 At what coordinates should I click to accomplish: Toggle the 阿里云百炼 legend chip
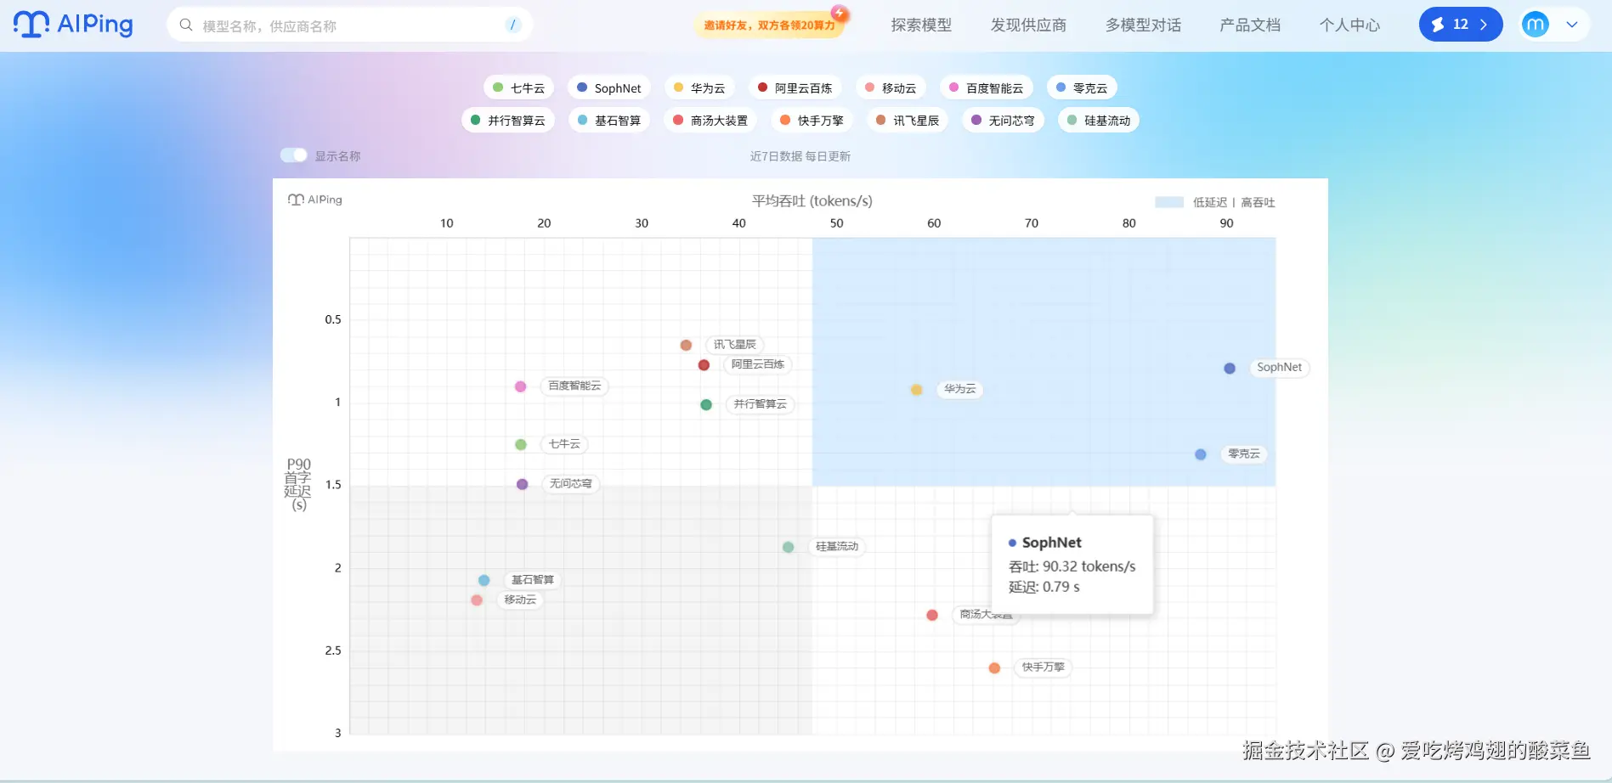click(795, 87)
